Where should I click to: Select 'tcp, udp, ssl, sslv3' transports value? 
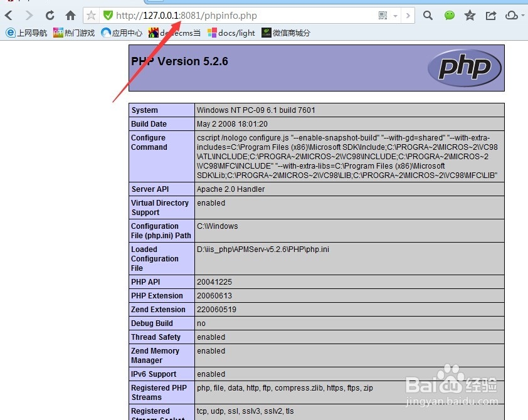pyautogui.click(x=245, y=411)
